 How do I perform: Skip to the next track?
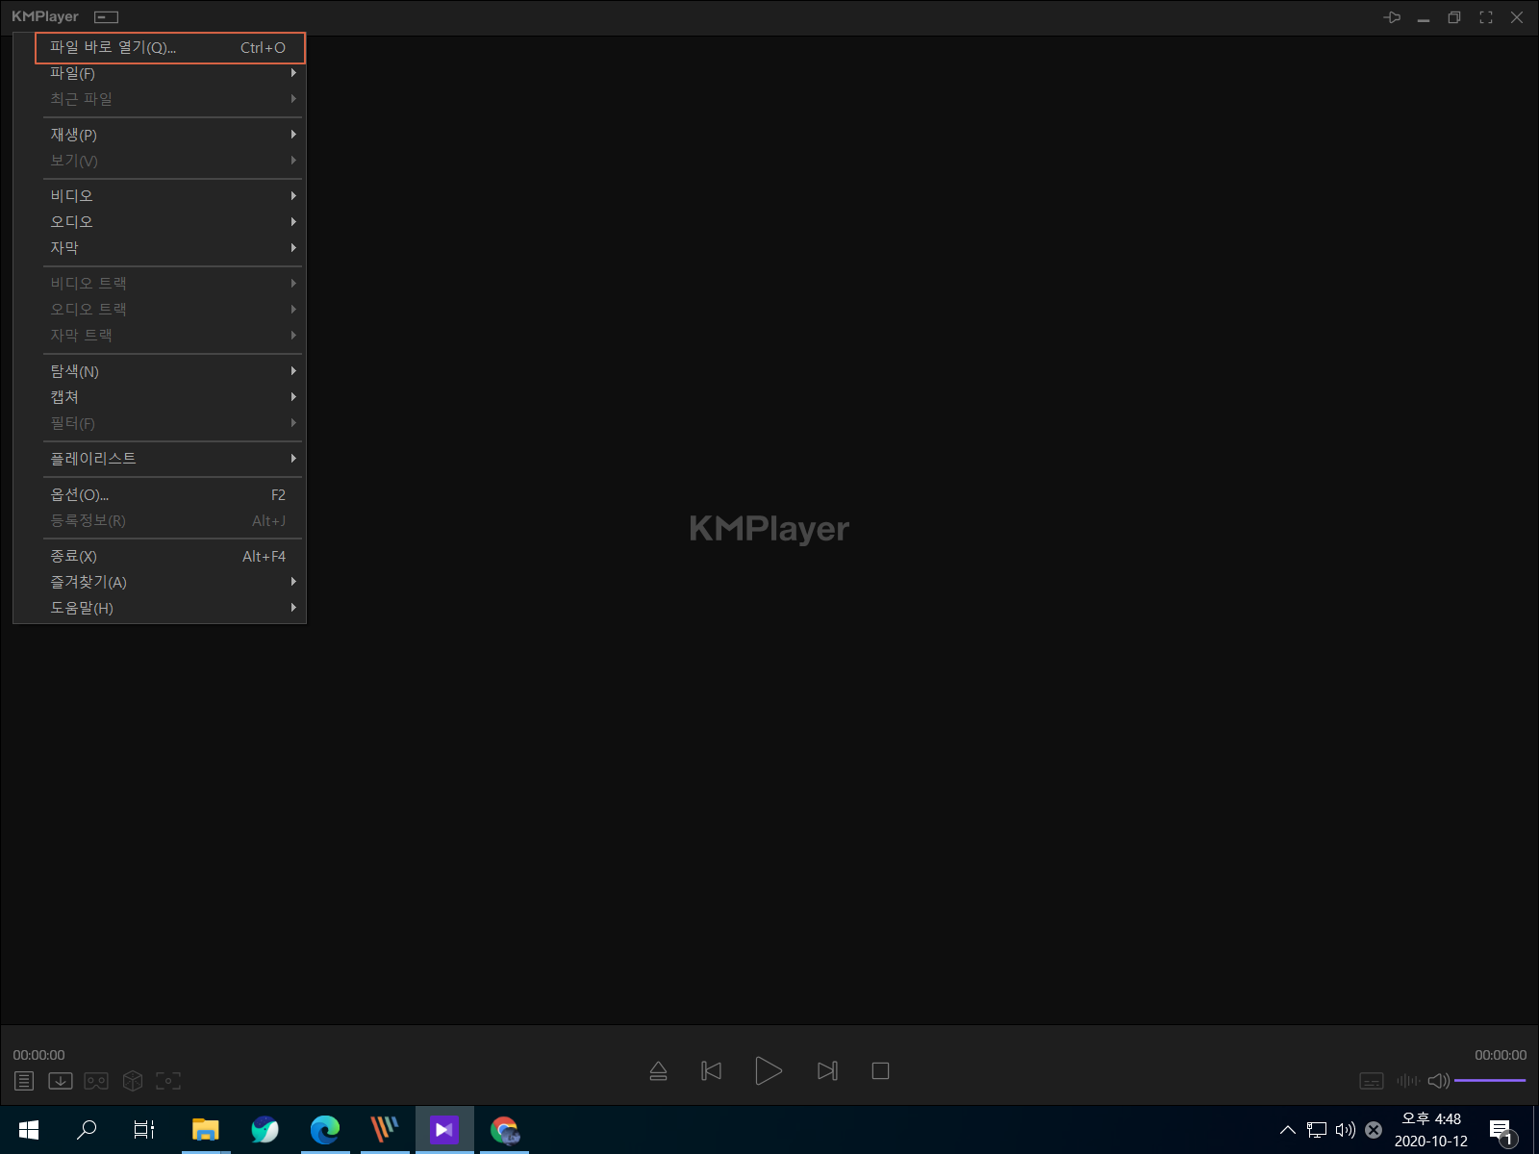coord(827,1071)
